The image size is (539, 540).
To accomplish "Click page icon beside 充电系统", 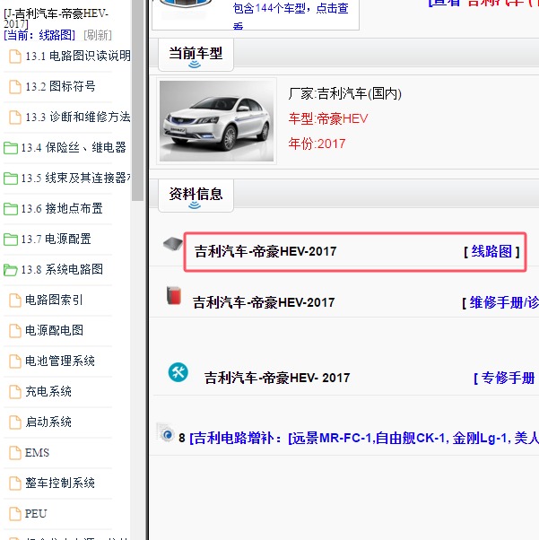I will click(x=15, y=392).
